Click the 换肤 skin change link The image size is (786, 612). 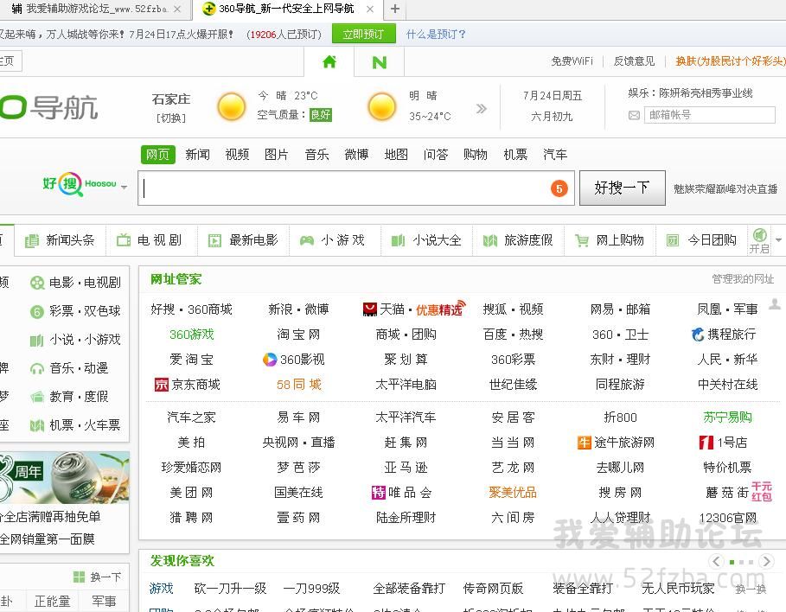[731, 61]
